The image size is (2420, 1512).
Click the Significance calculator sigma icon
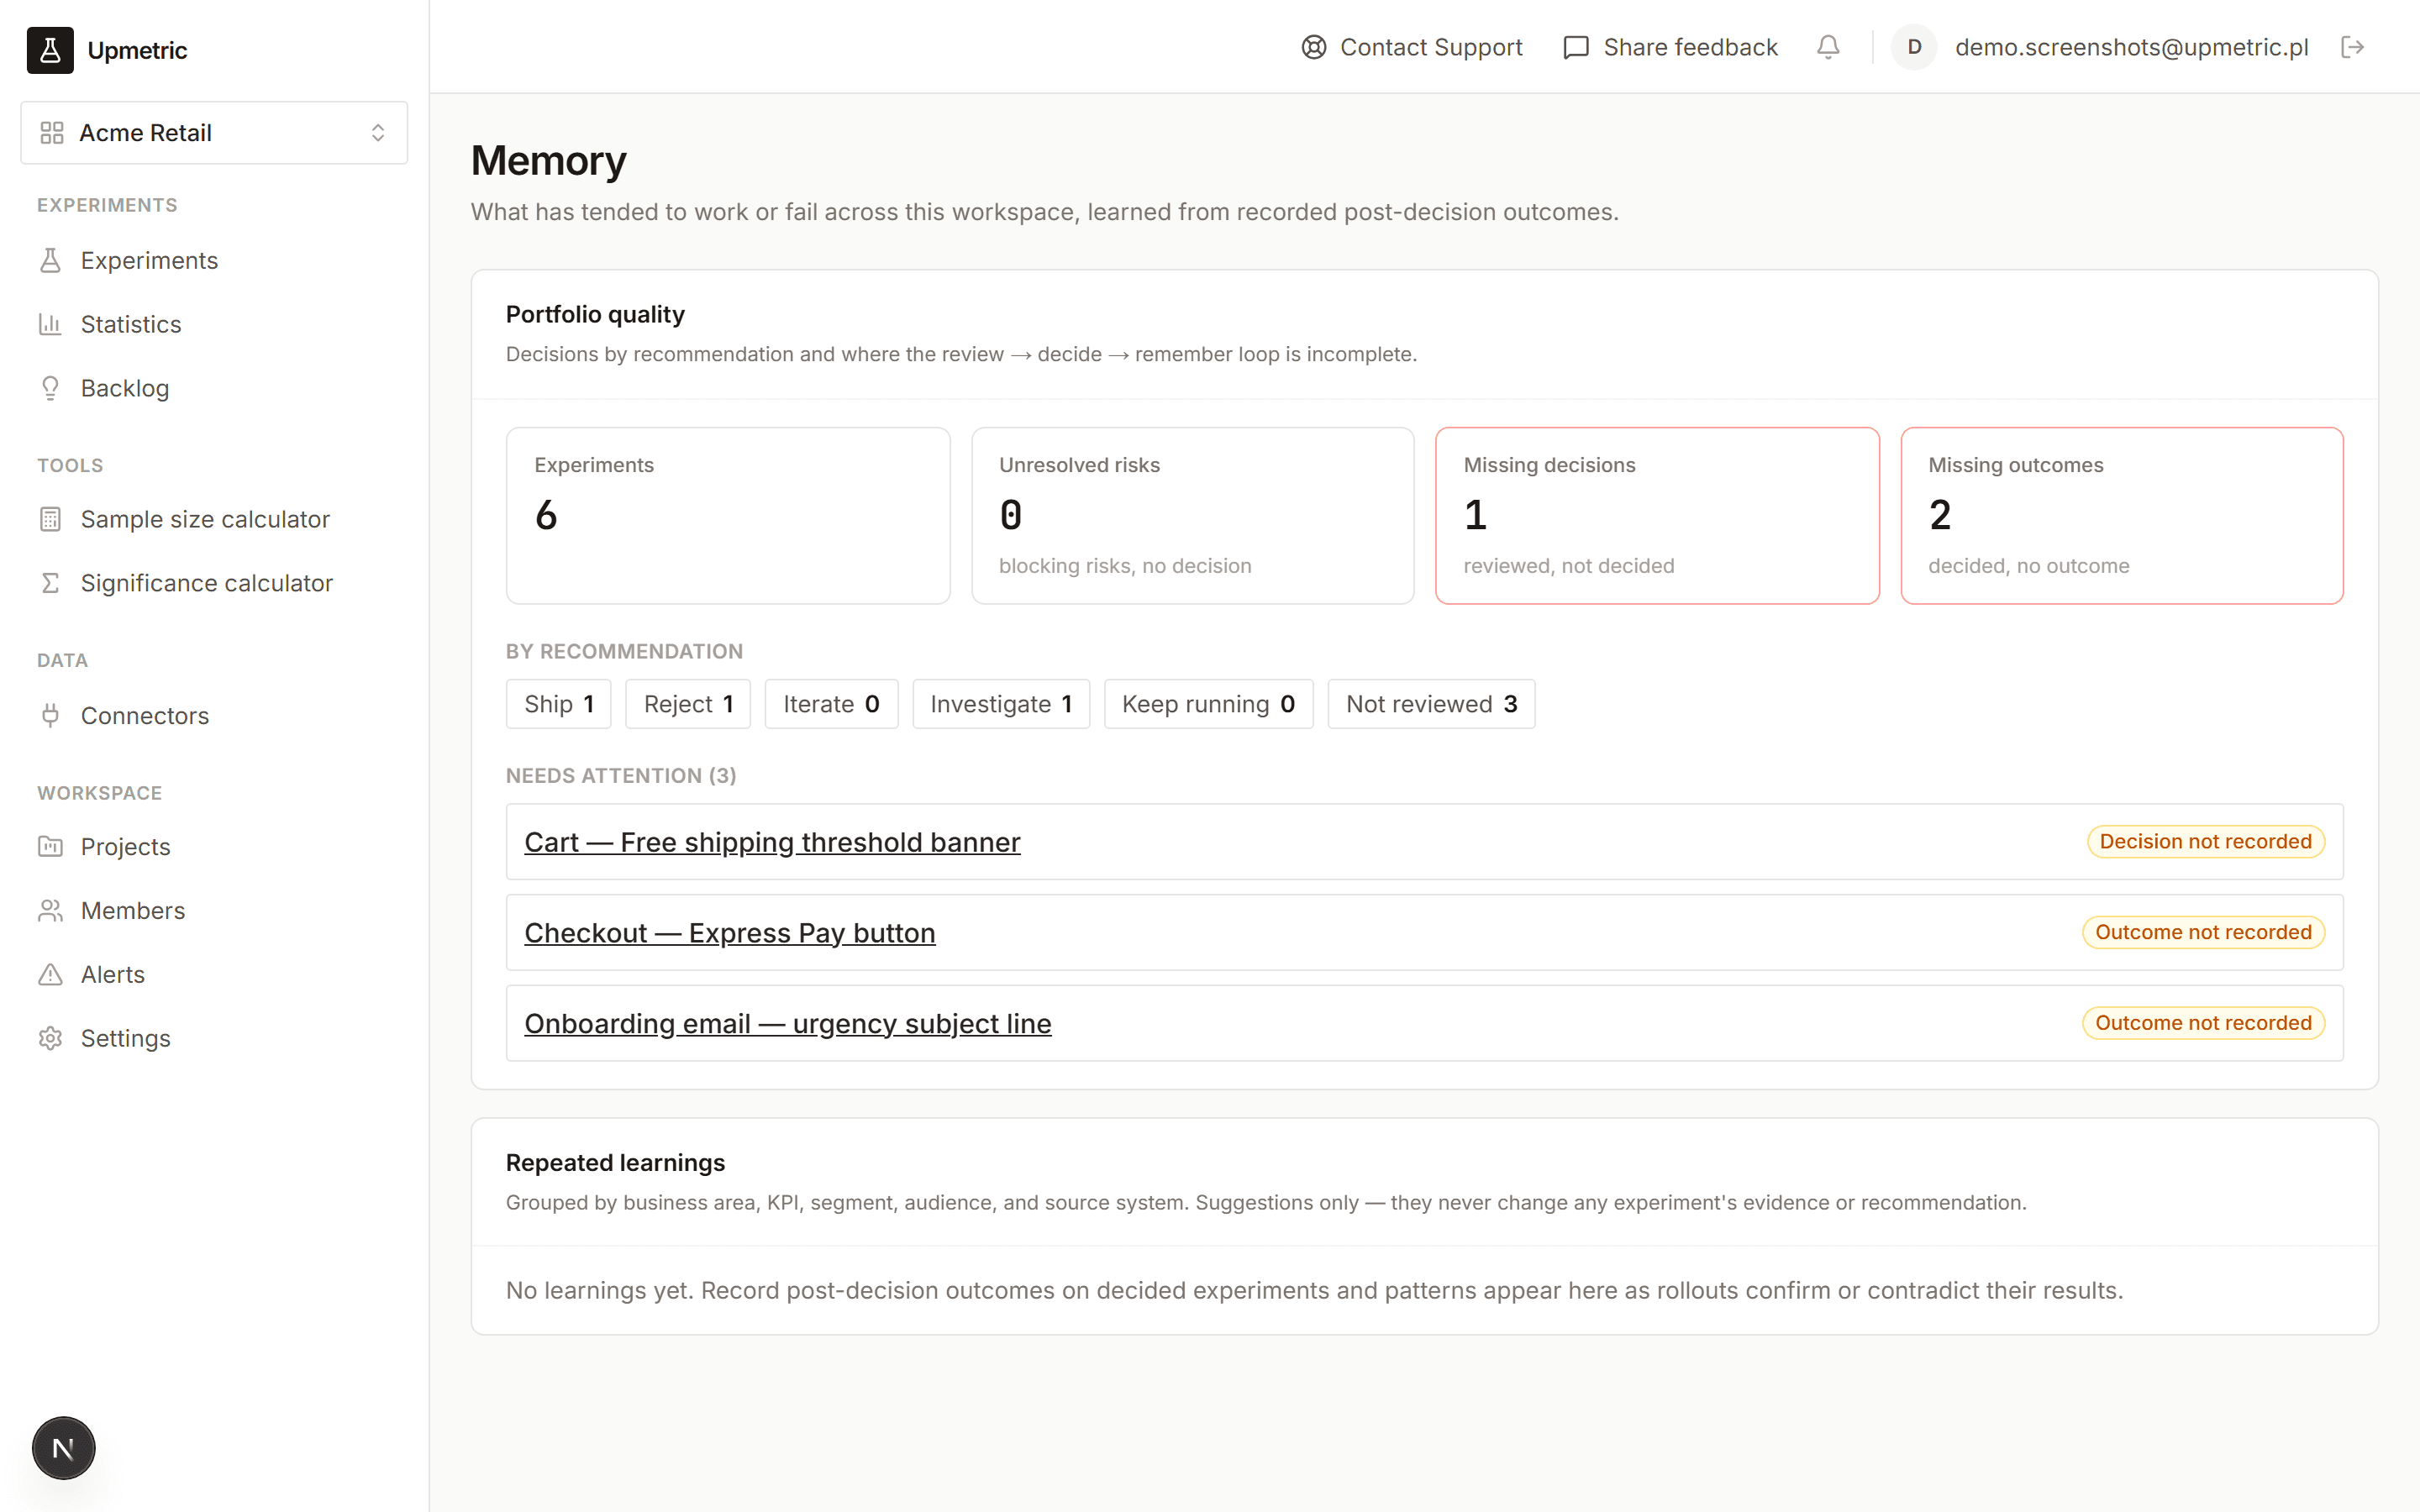click(x=50, y=583)
